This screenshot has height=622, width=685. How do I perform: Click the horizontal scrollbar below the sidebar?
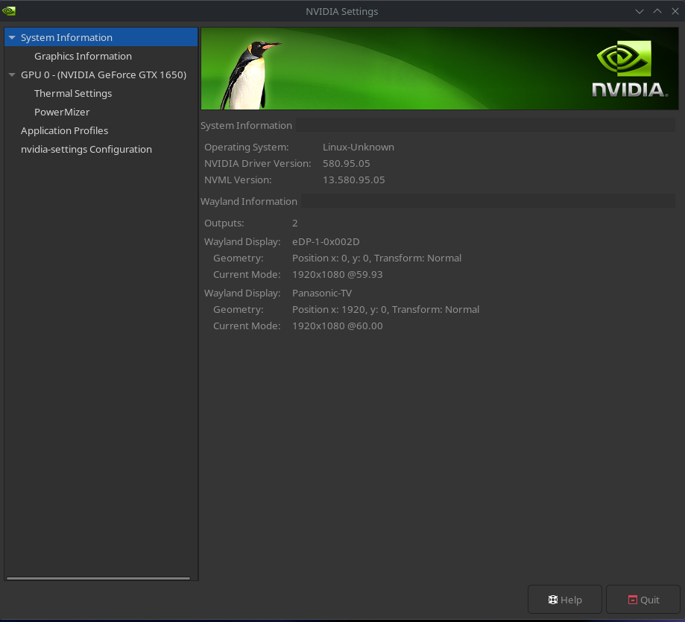pos(97,577)
